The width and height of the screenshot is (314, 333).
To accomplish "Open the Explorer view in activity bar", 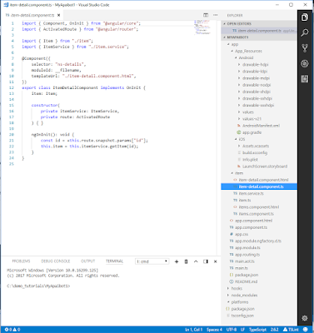I will pyautogui.click(x=305, y=17).
